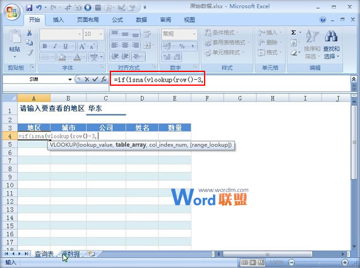
Task: Click the Wrap Text icon
Action: click(x=147, y=34)
